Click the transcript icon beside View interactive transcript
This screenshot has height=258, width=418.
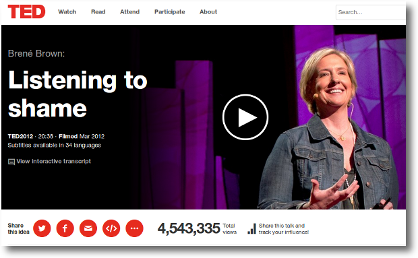11,162
